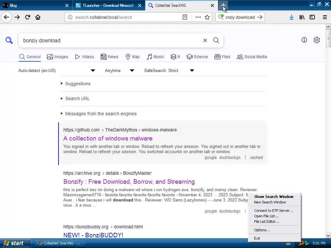Switch to the Blog tab
Viewport: 331px width, 248px height.
point(36,5)
